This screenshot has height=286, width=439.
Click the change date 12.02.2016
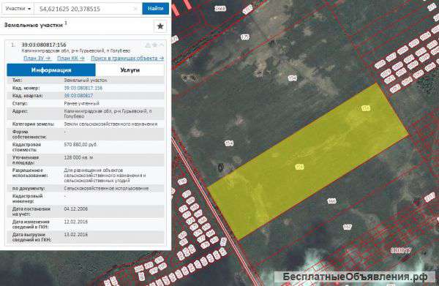click(x=76, y=222)
